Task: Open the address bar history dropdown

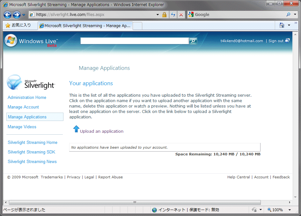Action: point(158,15)
